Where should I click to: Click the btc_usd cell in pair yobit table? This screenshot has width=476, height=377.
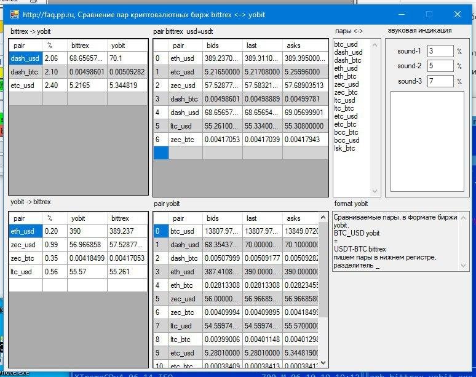tap(186, 231)
